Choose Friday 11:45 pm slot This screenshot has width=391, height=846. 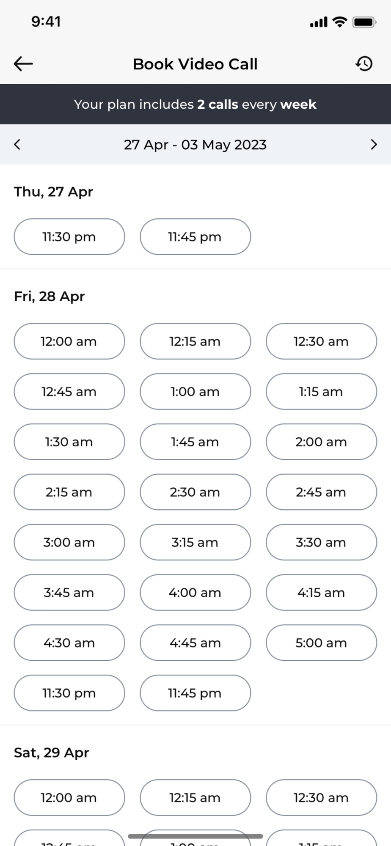(195, 693)
